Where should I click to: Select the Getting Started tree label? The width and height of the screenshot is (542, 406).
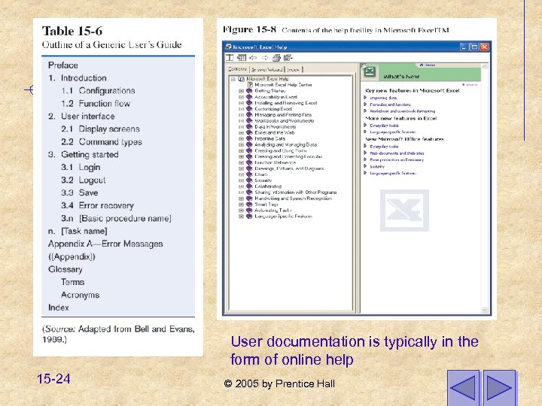pyautogui.click(x=270, y=91)
